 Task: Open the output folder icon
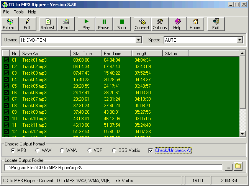(238, 166)
